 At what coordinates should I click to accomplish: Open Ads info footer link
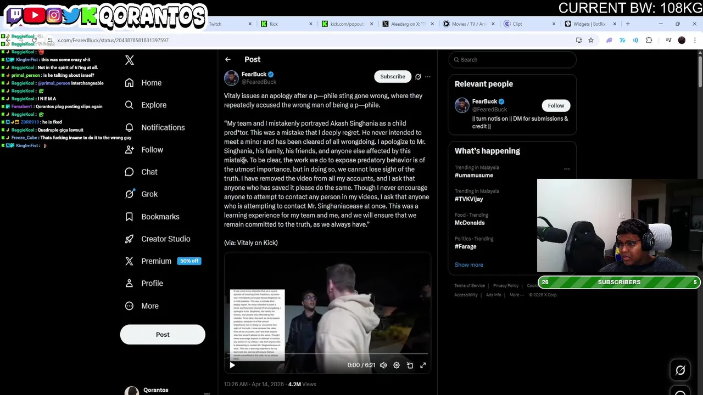point(493,295)
